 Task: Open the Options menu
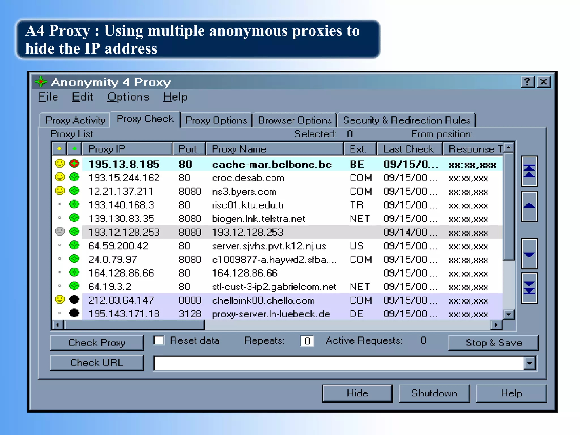click(128, 97)
